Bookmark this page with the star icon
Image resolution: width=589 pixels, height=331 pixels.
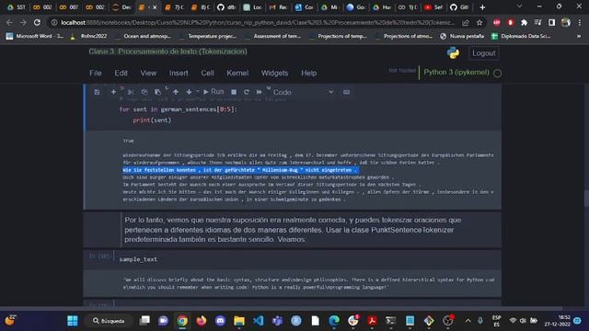[479, 22]
